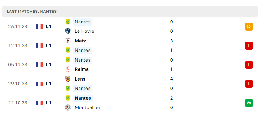Click the Reims club crest

click(68, 69)
